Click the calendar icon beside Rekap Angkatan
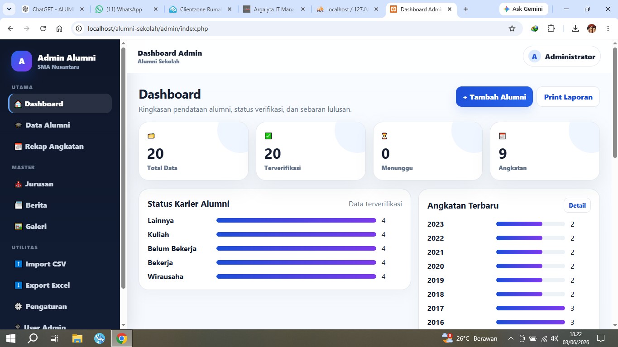This screenshot has width=618, height=347. (18, 147)
